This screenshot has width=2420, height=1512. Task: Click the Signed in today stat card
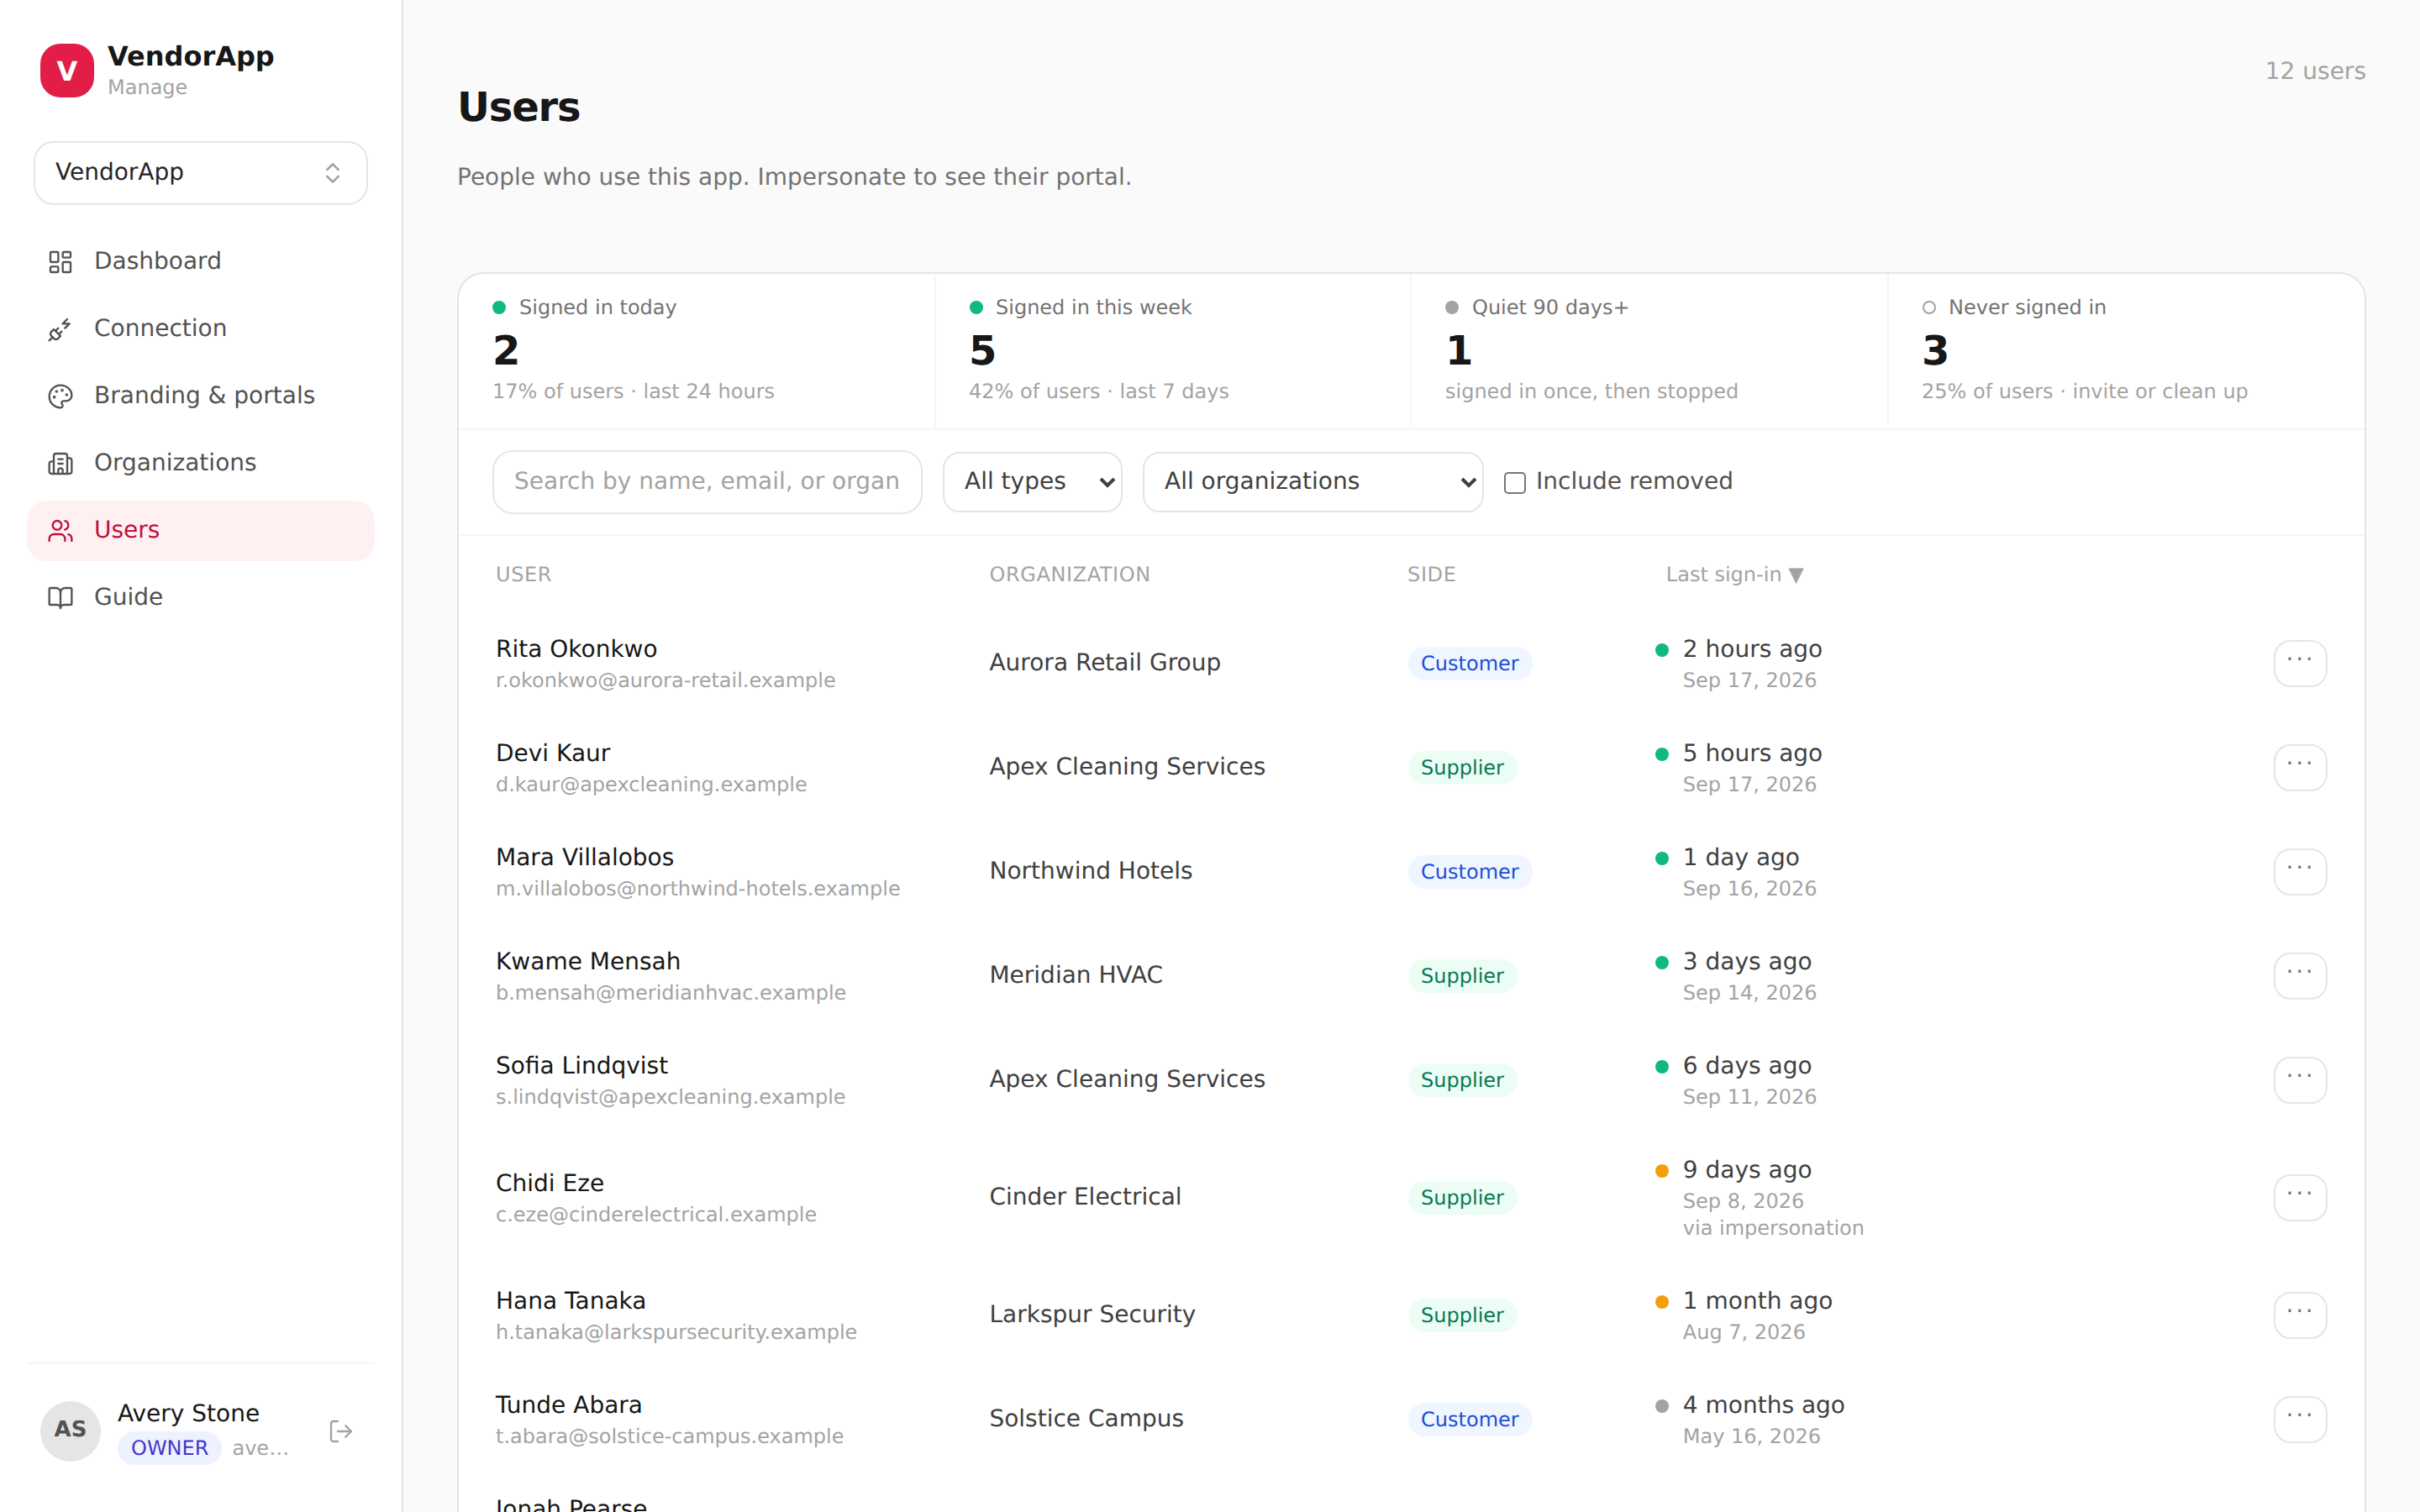[x=696, y=350]
